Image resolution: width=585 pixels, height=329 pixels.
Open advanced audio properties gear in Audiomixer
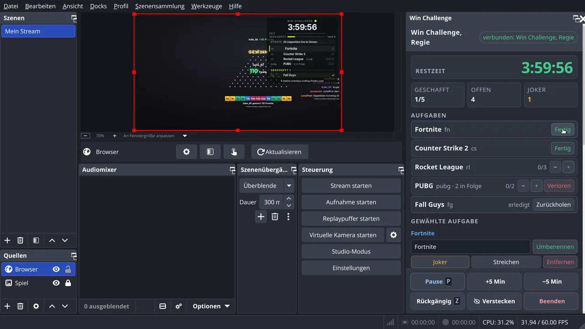[x=179, y=306]
